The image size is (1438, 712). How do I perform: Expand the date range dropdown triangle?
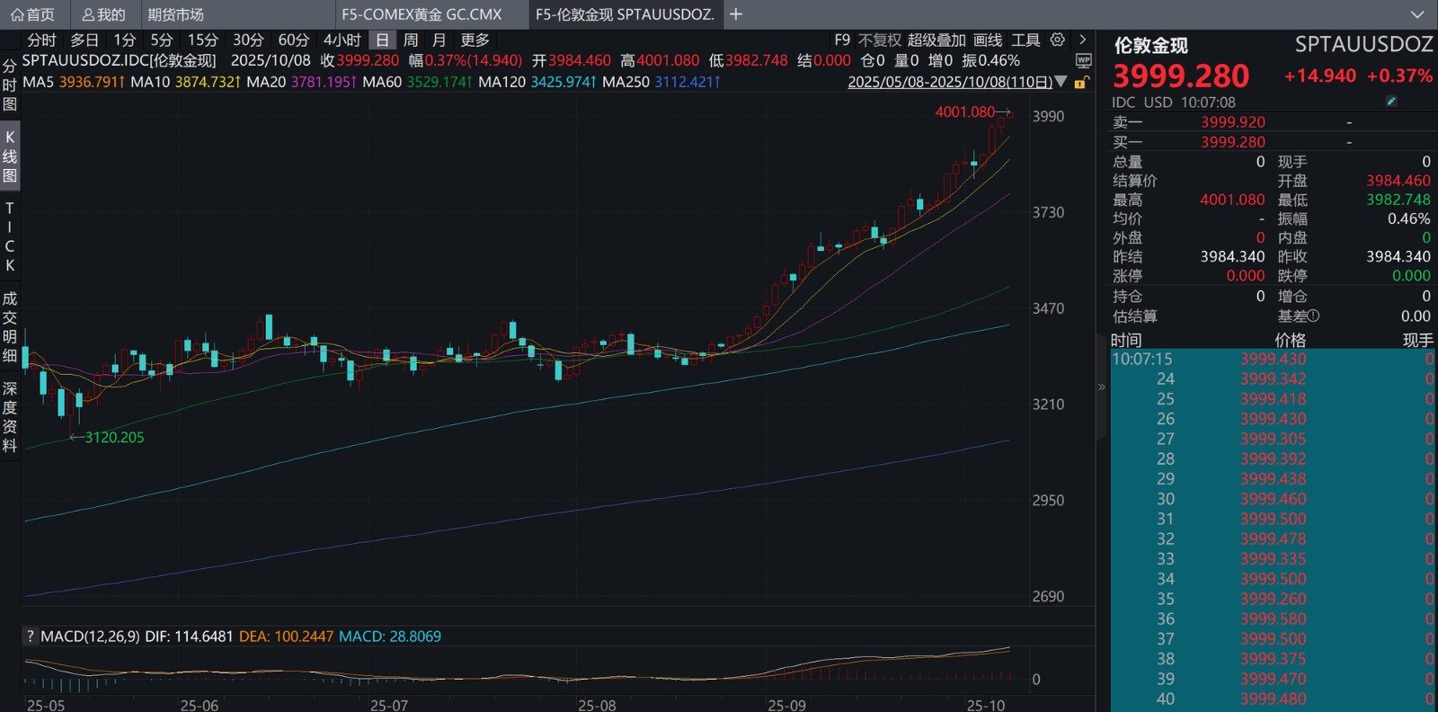pyautogui.click(x=1061, y=82)
